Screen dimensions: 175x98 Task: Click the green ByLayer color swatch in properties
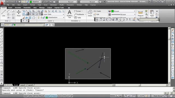[x=112, y=11]
